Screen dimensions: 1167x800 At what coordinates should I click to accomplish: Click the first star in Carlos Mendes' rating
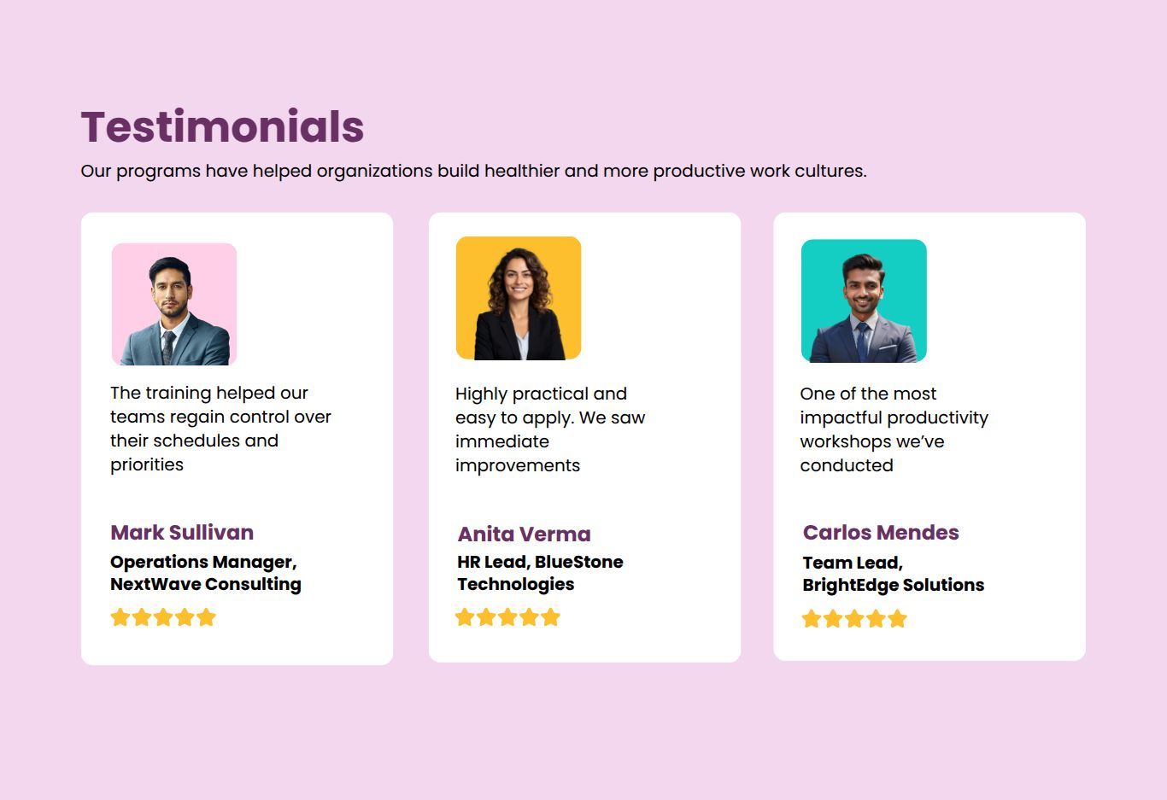click(x=812, y=619)
